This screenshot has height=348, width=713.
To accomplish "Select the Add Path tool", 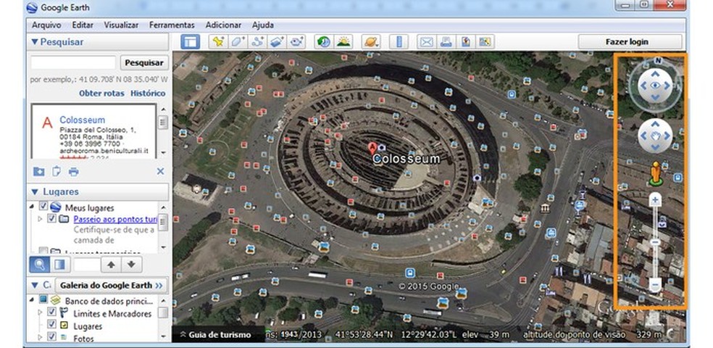I will 258,42.
